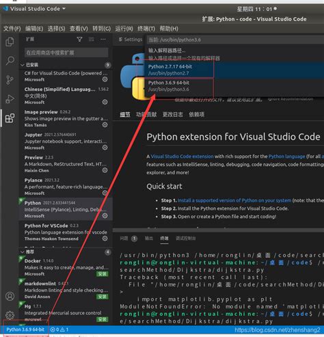Open extensions panel more actions menu
Viewport: 324px width, 337px height.
point(103,40)
